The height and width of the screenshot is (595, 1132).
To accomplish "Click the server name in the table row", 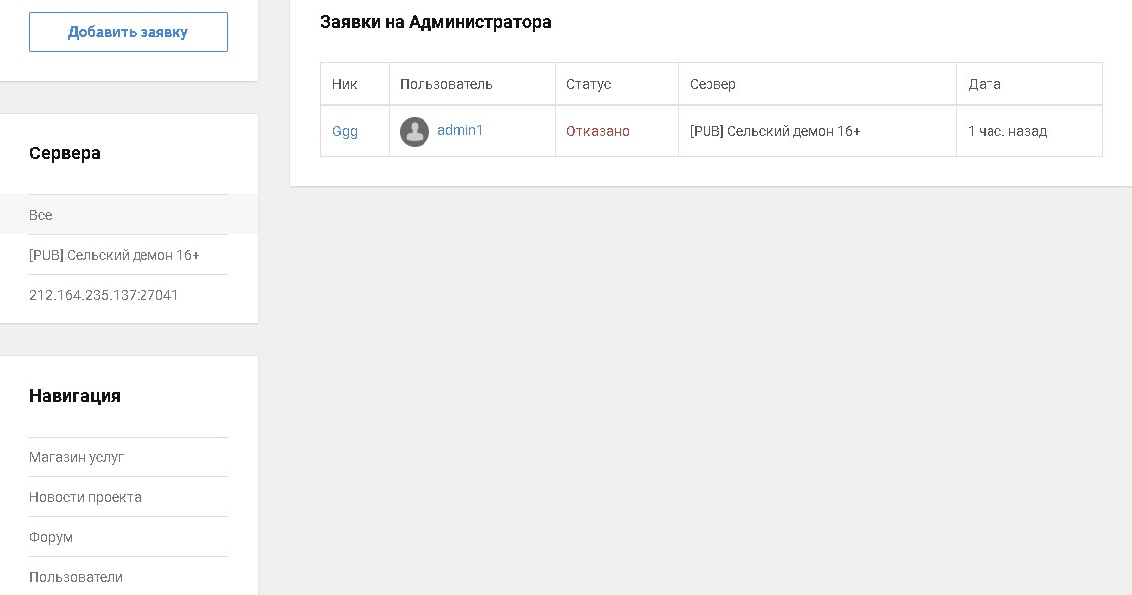I will tap(774, 131).
